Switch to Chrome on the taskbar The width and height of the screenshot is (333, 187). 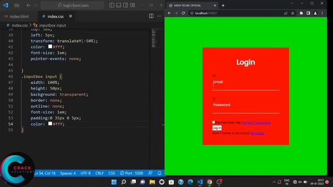point(209,182)
